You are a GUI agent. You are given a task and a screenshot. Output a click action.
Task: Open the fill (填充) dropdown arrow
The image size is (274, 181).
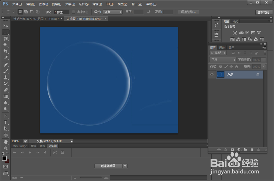264,67
